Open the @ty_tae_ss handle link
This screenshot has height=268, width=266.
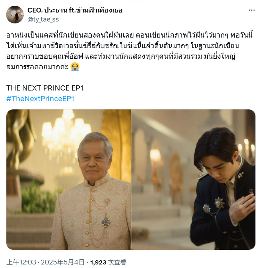click(43, 20)
